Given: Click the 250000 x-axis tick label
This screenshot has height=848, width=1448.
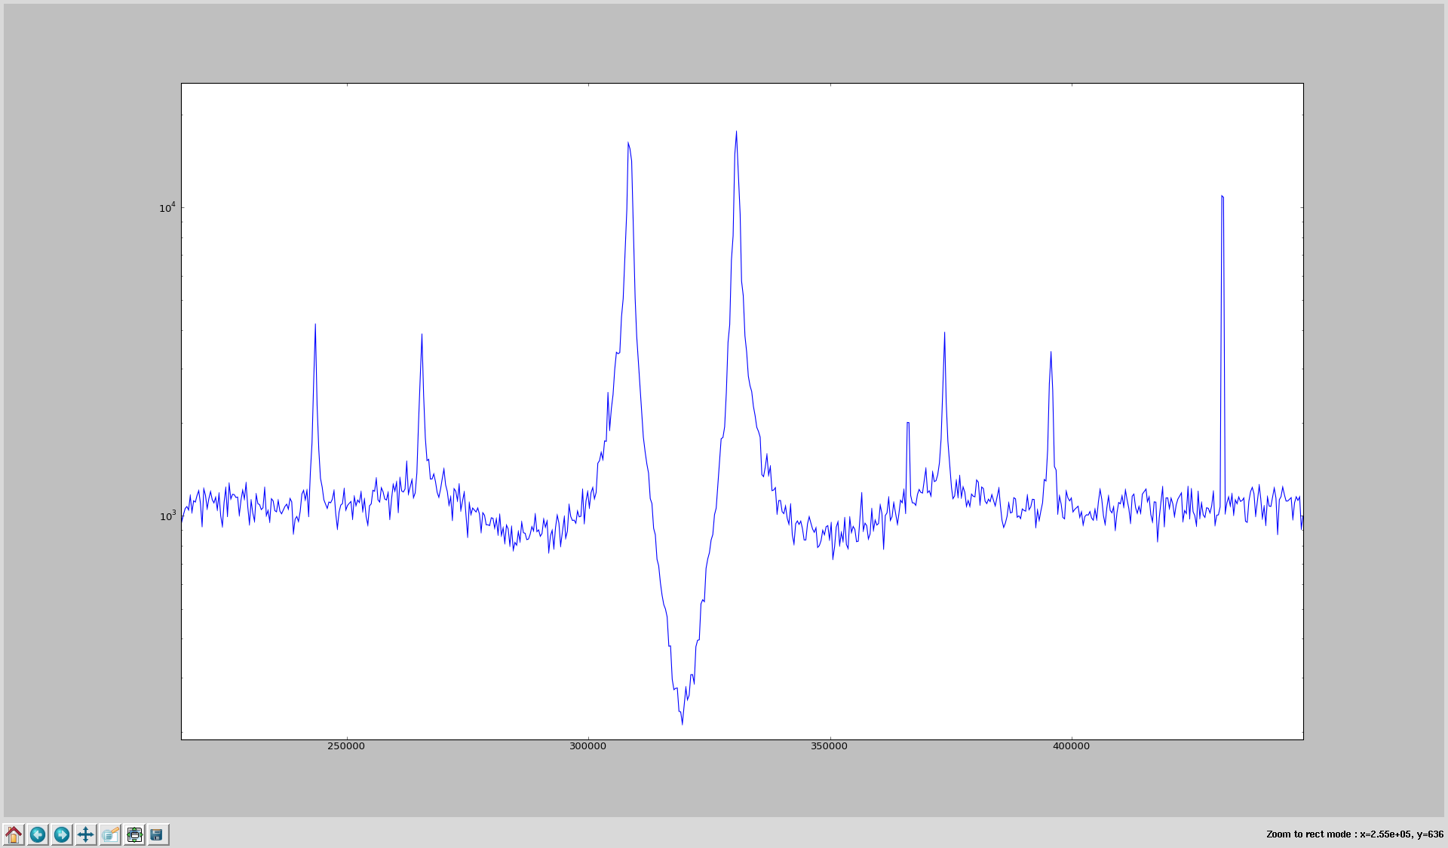Looking at the screenshot, I should tap(346, 746).
